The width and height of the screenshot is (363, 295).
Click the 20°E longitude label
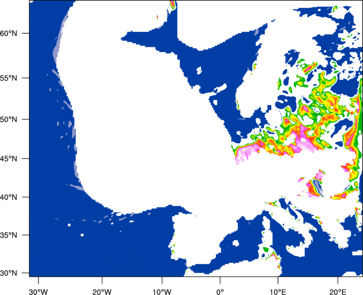338,292
